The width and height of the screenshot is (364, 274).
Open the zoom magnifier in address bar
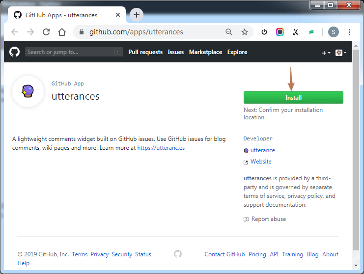coord(228,32)
